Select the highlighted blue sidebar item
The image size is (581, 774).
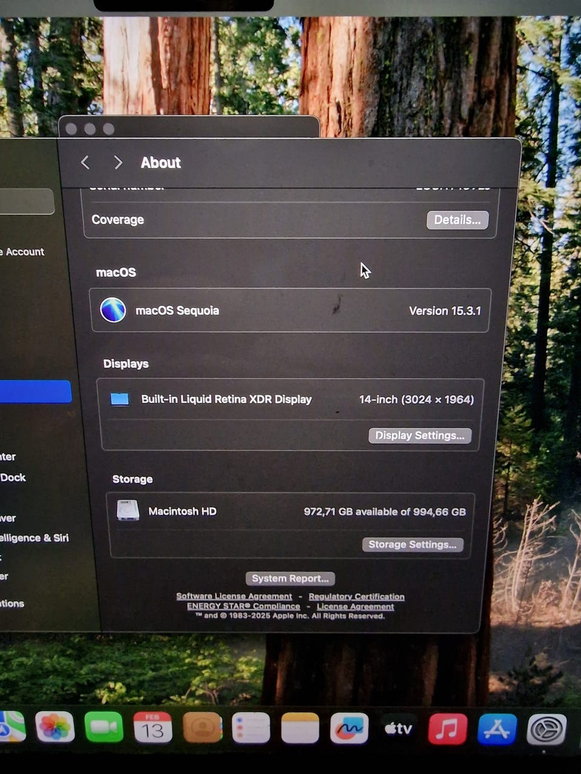tap(34, 392)
